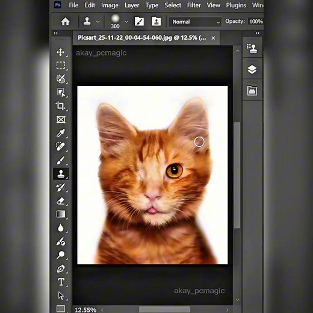The height and width of the screenshot is (313, 313).
Task: Select the Crop tool
Action: 60,106
